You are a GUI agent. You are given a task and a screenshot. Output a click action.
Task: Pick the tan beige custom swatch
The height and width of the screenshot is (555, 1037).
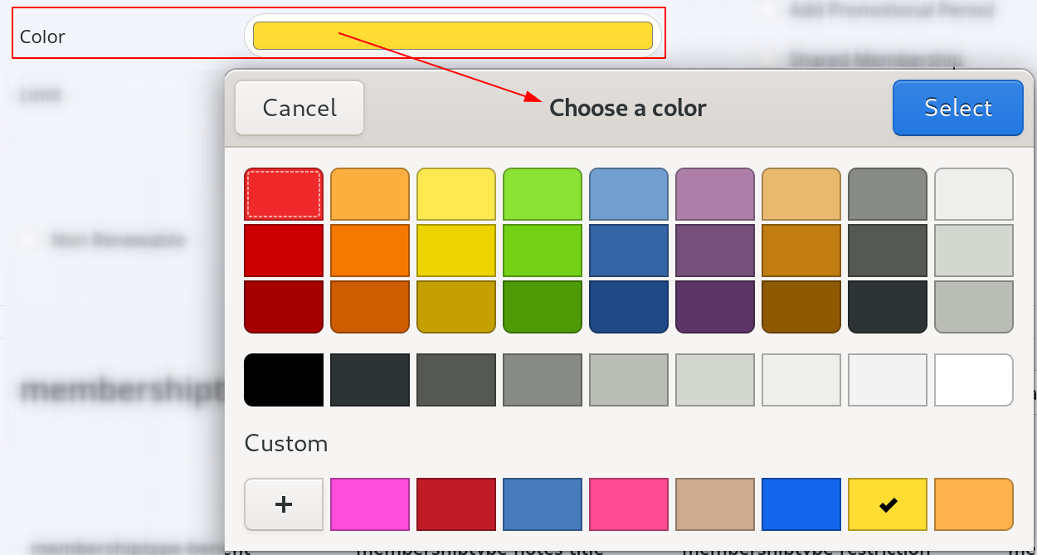point(715,504)
